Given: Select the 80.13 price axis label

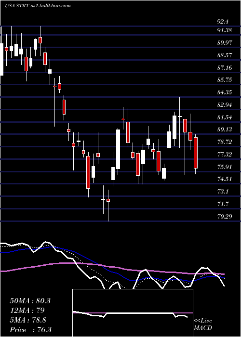Looking at the screenshot, I should tap(225, 130).
